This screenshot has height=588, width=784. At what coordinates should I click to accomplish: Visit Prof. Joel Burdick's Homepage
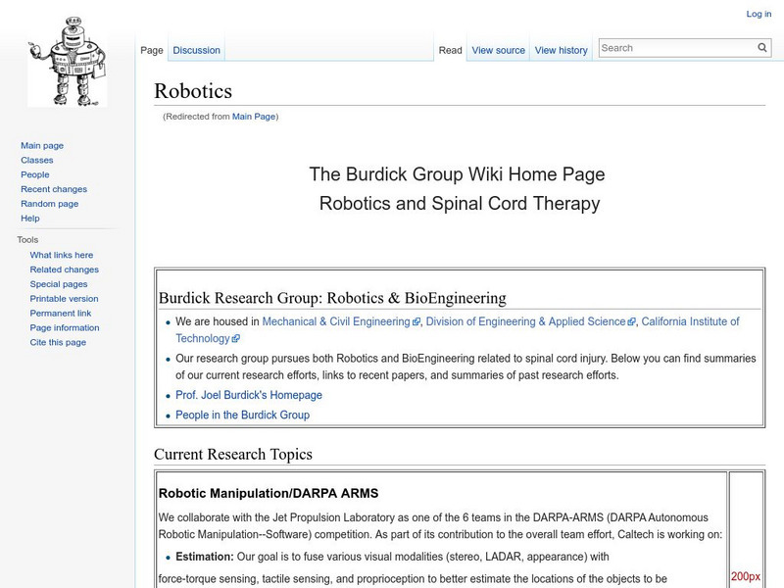(x=249, y=395)
